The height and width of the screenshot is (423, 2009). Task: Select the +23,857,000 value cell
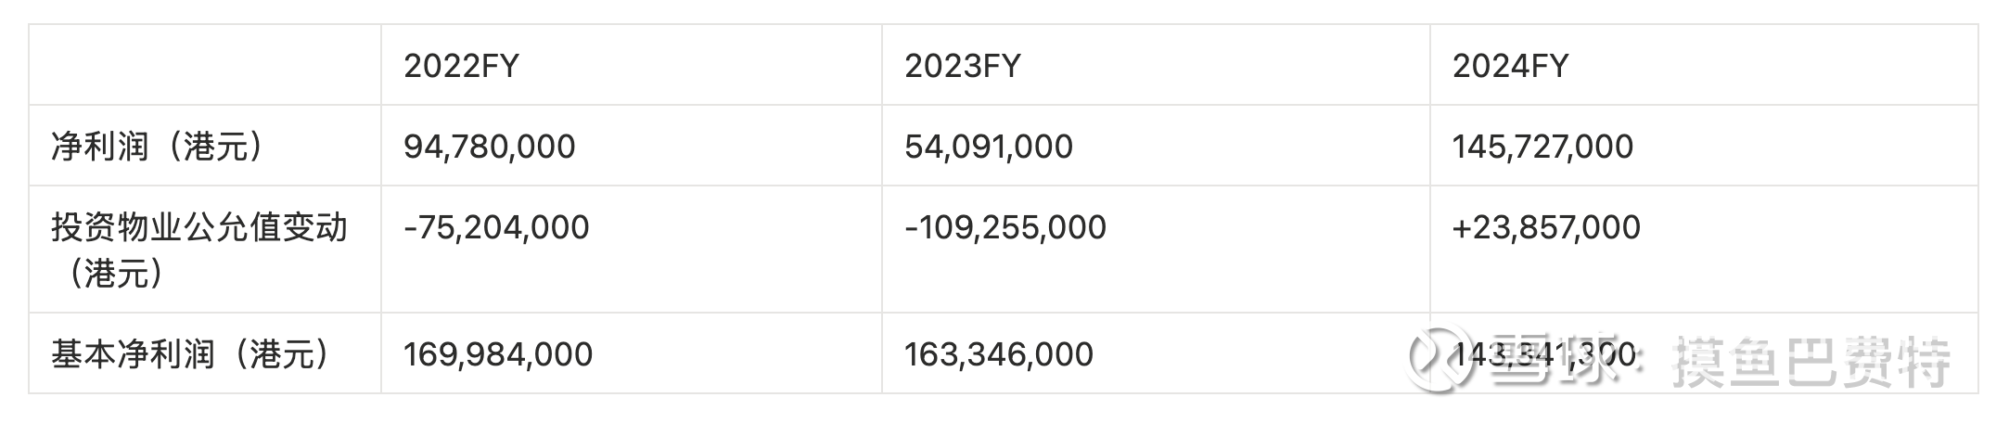(x=1546, y=227)
